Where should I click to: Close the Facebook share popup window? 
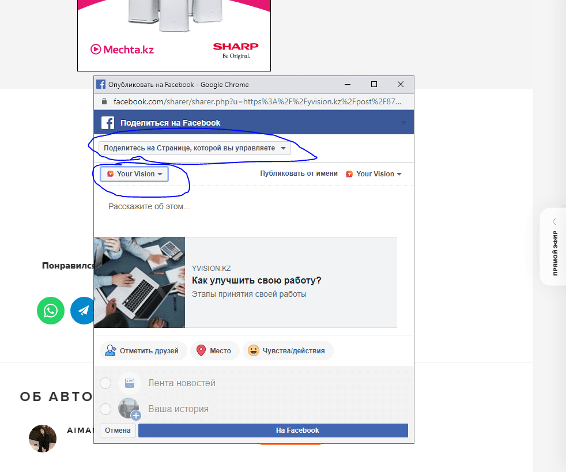(x=401, y=84)
